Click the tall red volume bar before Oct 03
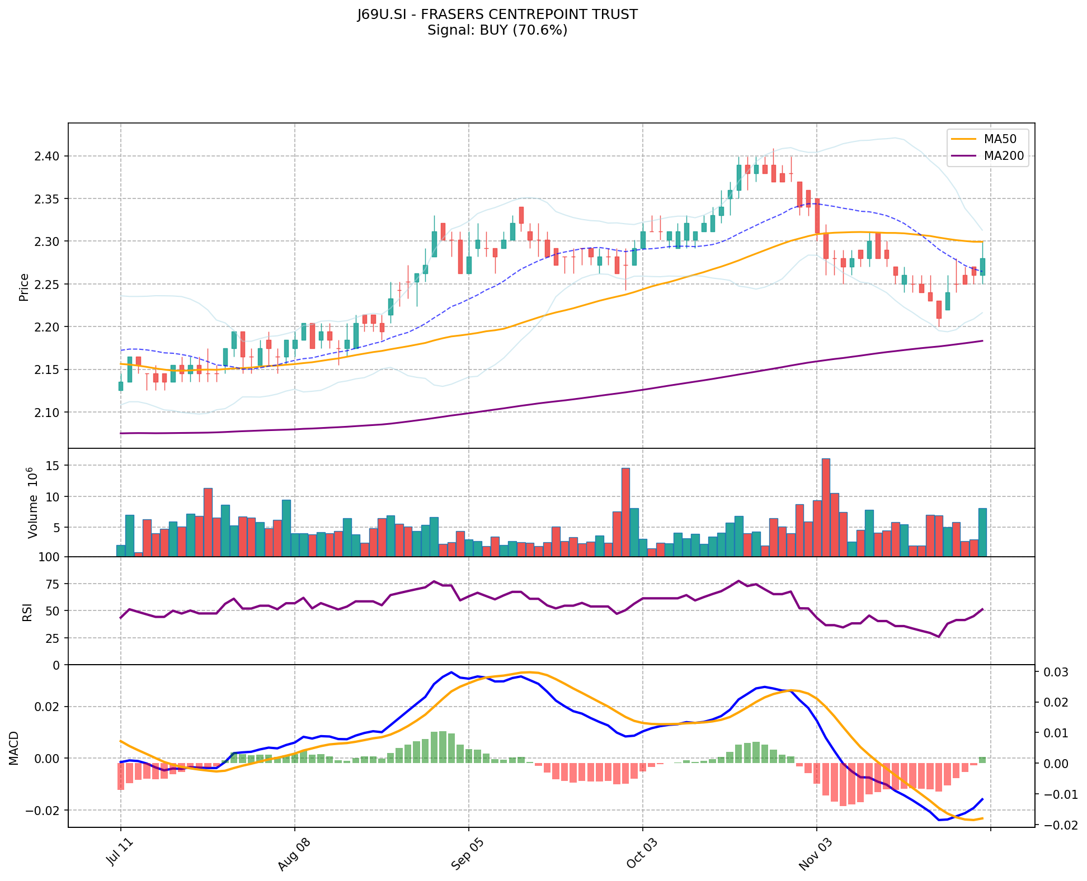 pyautogui.click(x=625, y=511)
